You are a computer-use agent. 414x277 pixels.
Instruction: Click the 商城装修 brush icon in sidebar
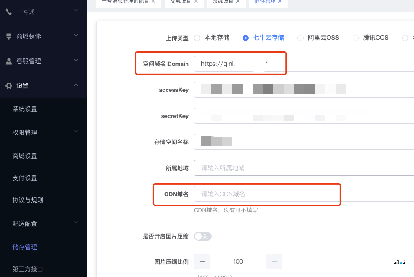(9, 36)
